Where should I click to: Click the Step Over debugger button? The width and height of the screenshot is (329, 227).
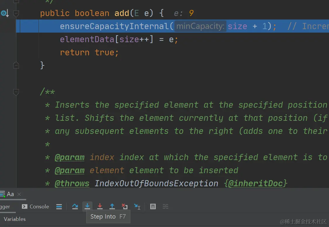(75, 207)
